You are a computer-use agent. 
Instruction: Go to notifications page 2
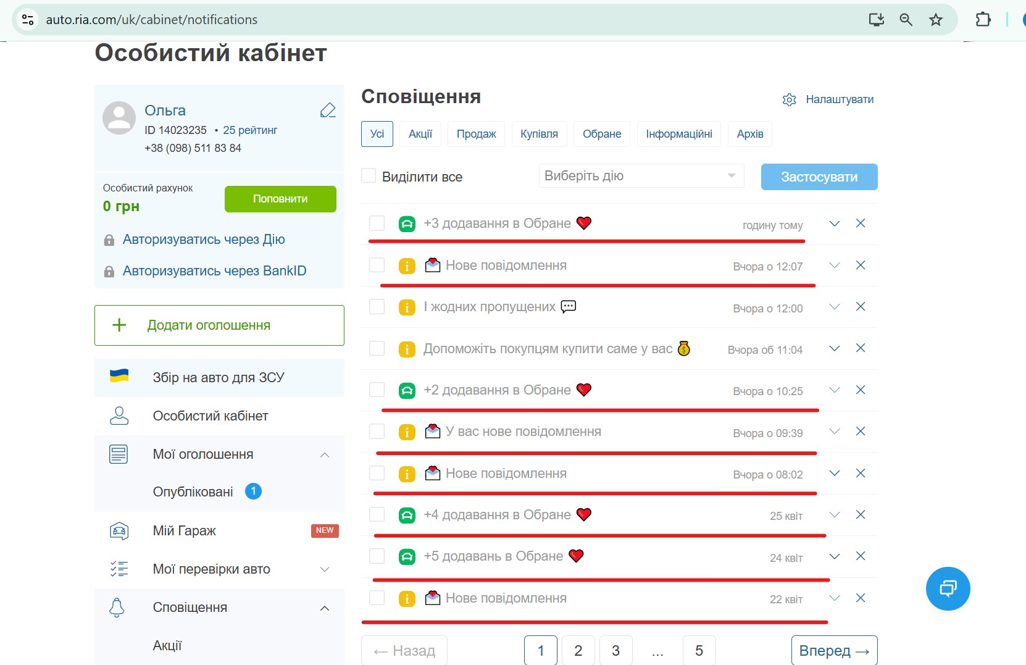(578, 651)
